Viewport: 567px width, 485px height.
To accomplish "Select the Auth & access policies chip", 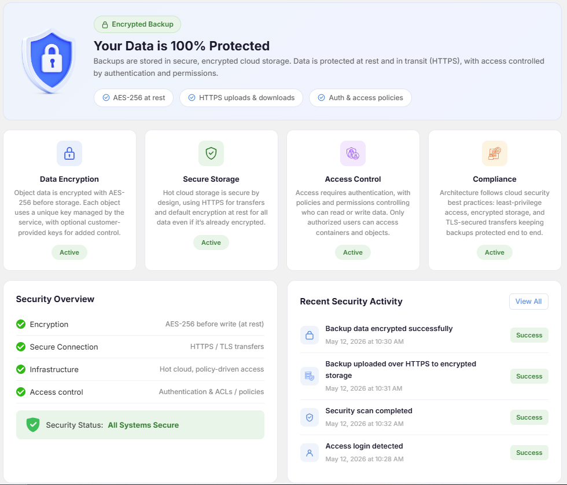I will pos(360,98).
